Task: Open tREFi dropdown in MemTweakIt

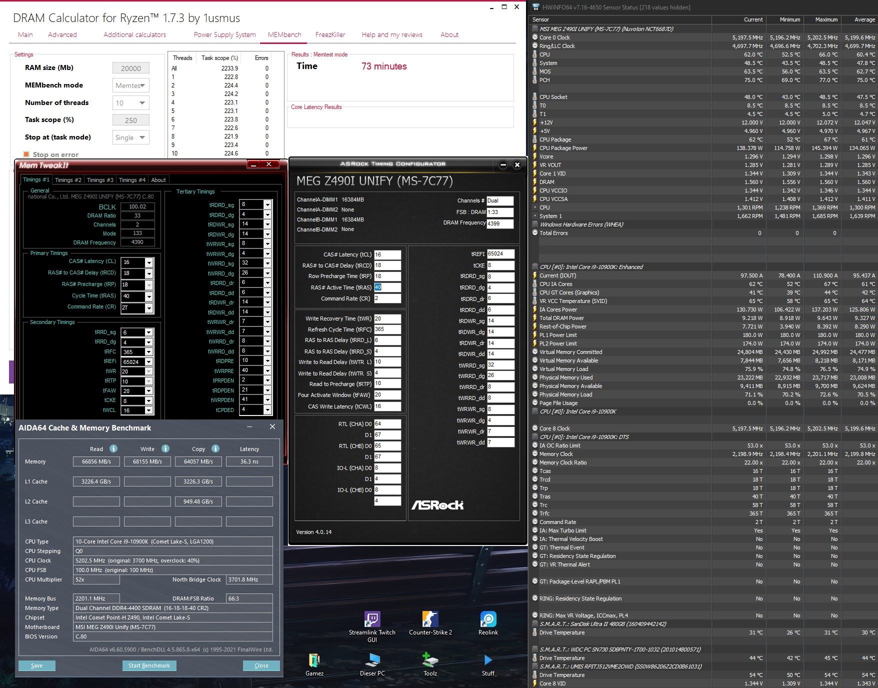Action: [x=148, y=361]
